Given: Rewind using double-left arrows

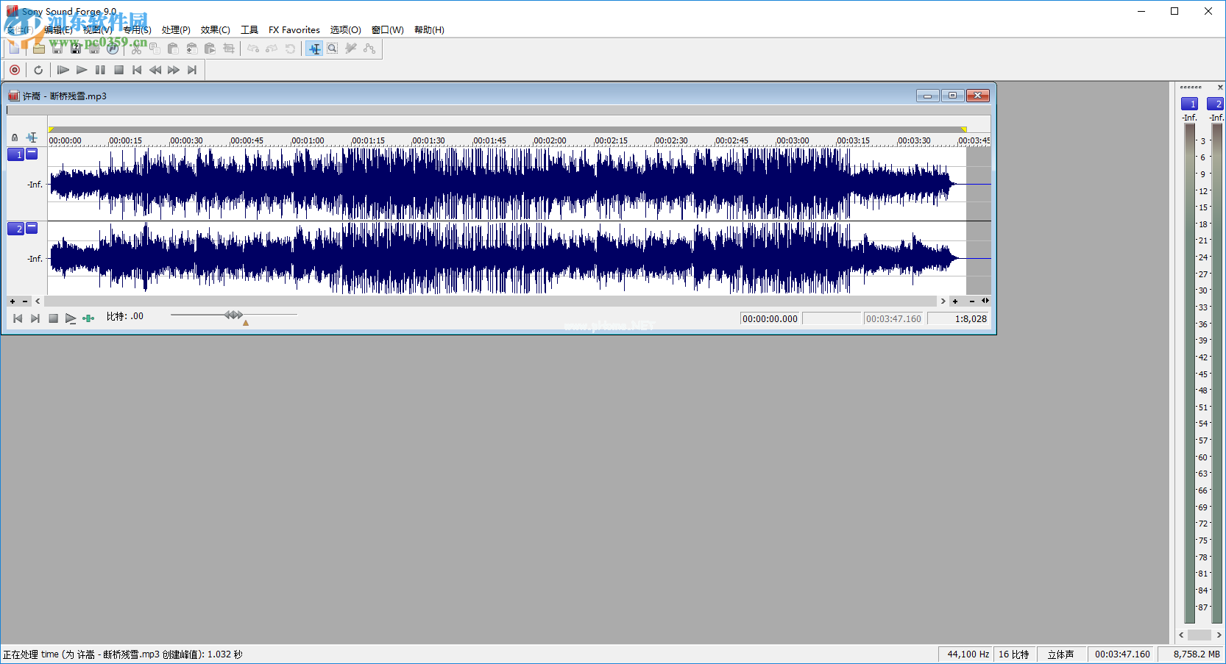Looking at the screenshot, I should tap(155, 70).
